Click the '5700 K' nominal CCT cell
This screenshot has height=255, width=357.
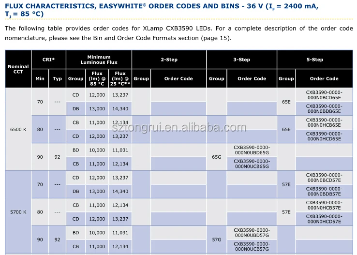(18, 212)
